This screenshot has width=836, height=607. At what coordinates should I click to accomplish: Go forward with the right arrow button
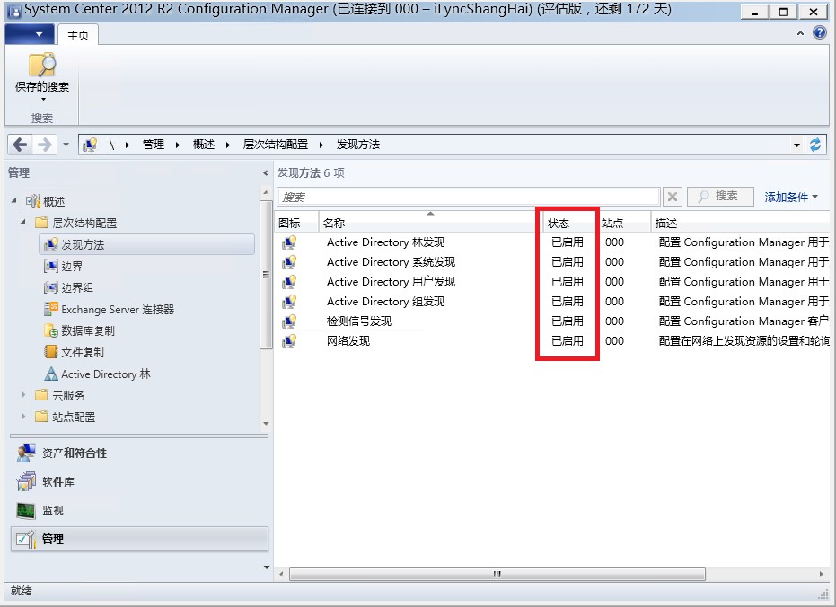point(45,145)
